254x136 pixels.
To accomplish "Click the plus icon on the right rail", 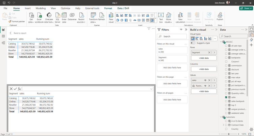I will (x=251, y=45).
